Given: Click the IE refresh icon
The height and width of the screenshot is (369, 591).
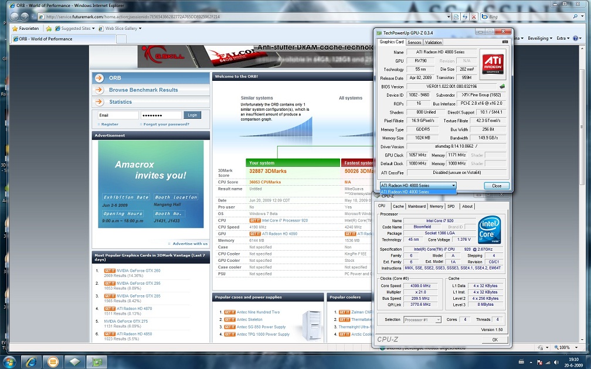Looking at the screenshot, I should point(465,16).
